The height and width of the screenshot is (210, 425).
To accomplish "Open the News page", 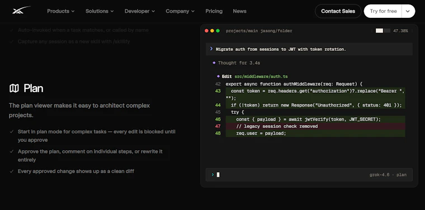I will click(x=239, y=11).
